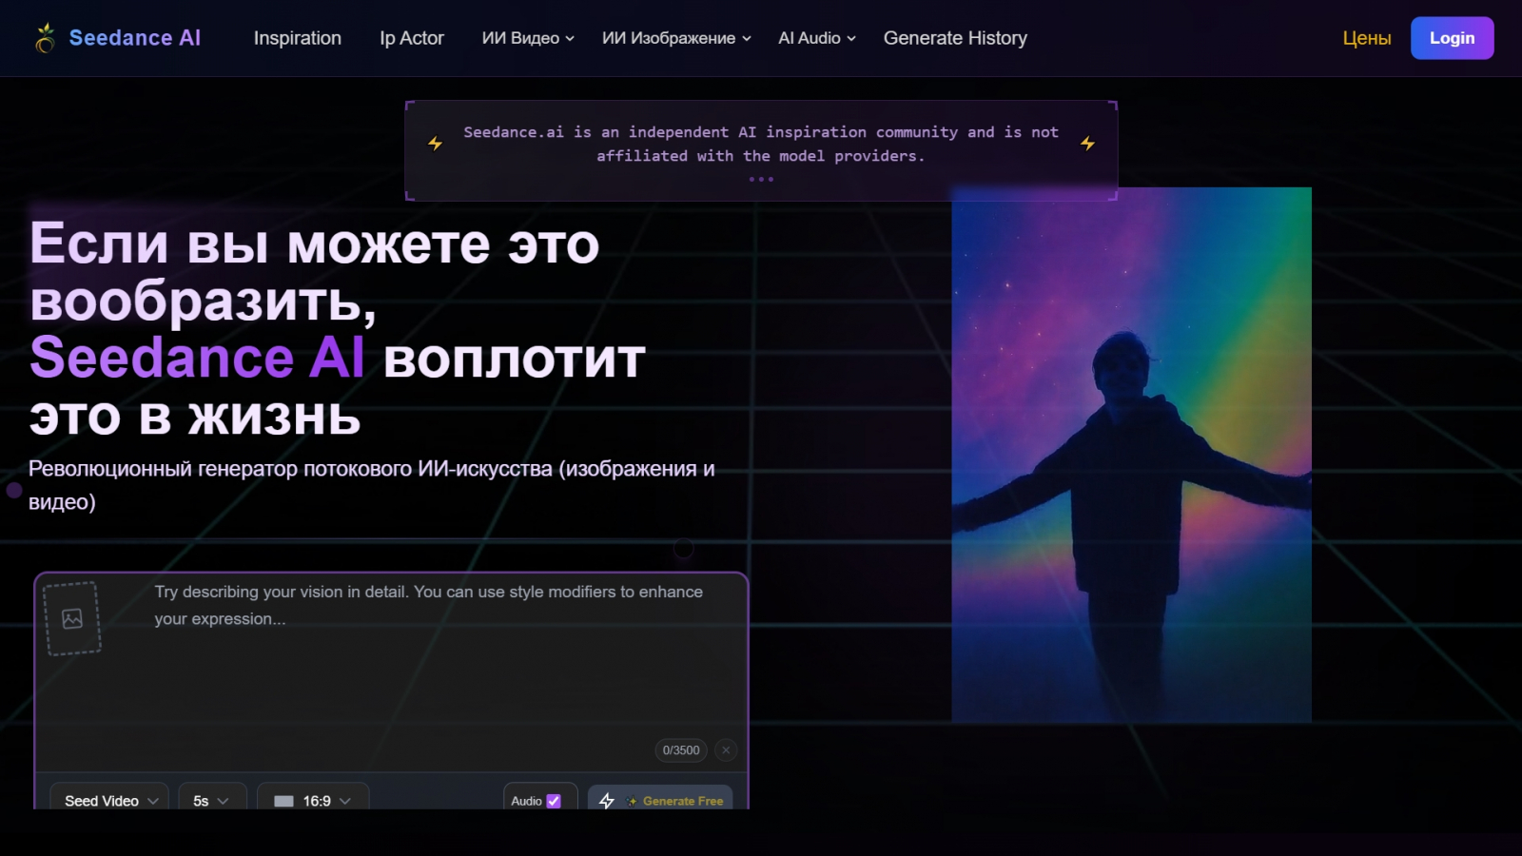Viewport: 1522px width, 856px height.
Task: Click the preview video of silhouetted person
Action: click(1131, 455)
